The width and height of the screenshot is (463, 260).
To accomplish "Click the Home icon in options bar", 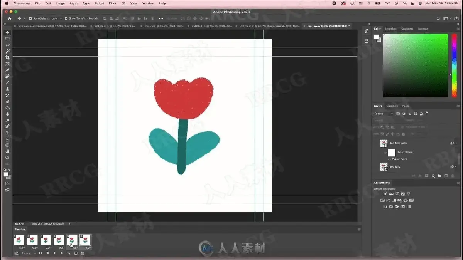I will click(10, 18).
